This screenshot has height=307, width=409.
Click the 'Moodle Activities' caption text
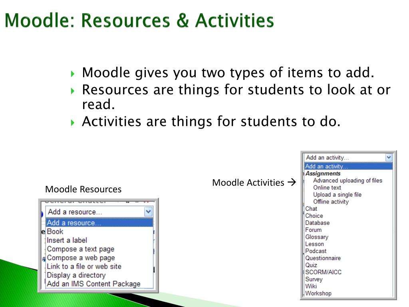coord(248,182)
